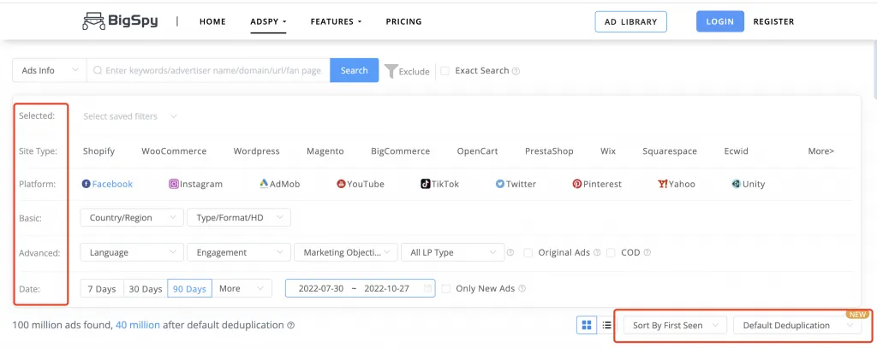The height and width of the screenshot is (348, 877).
Task: Switch to list view layout icon
Action: click(607, 325)
